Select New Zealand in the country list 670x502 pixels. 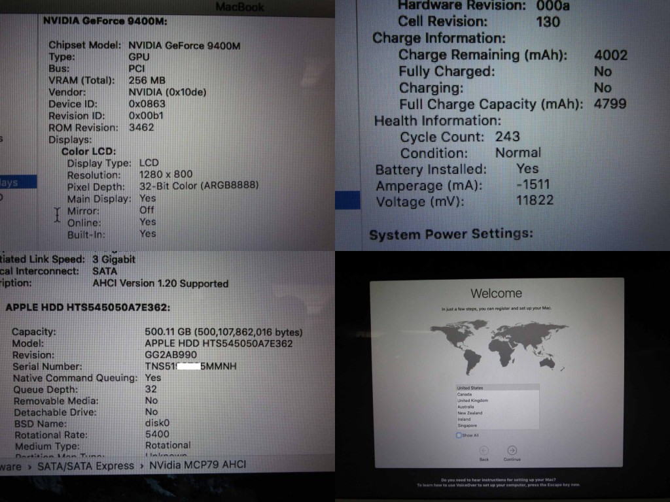click(x=497, y=413)
